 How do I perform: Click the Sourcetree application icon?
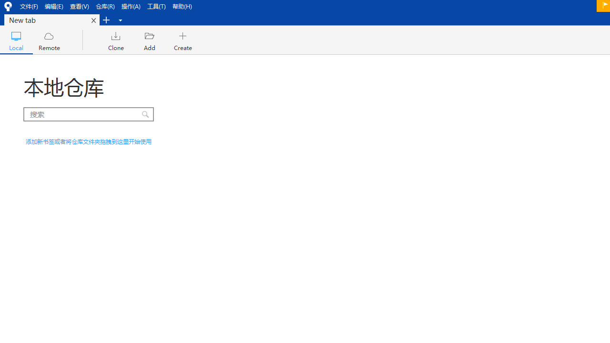tap(8, 6)
